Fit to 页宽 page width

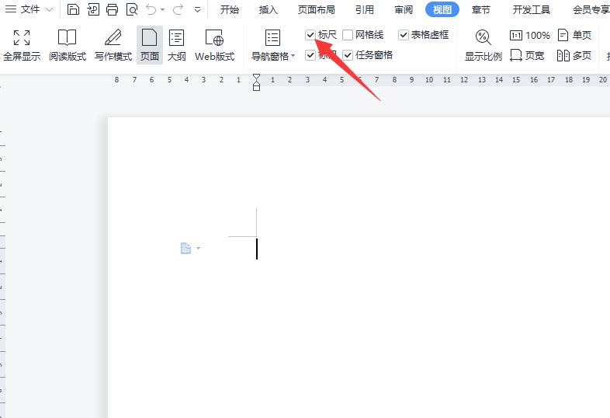tap(527, 55)
